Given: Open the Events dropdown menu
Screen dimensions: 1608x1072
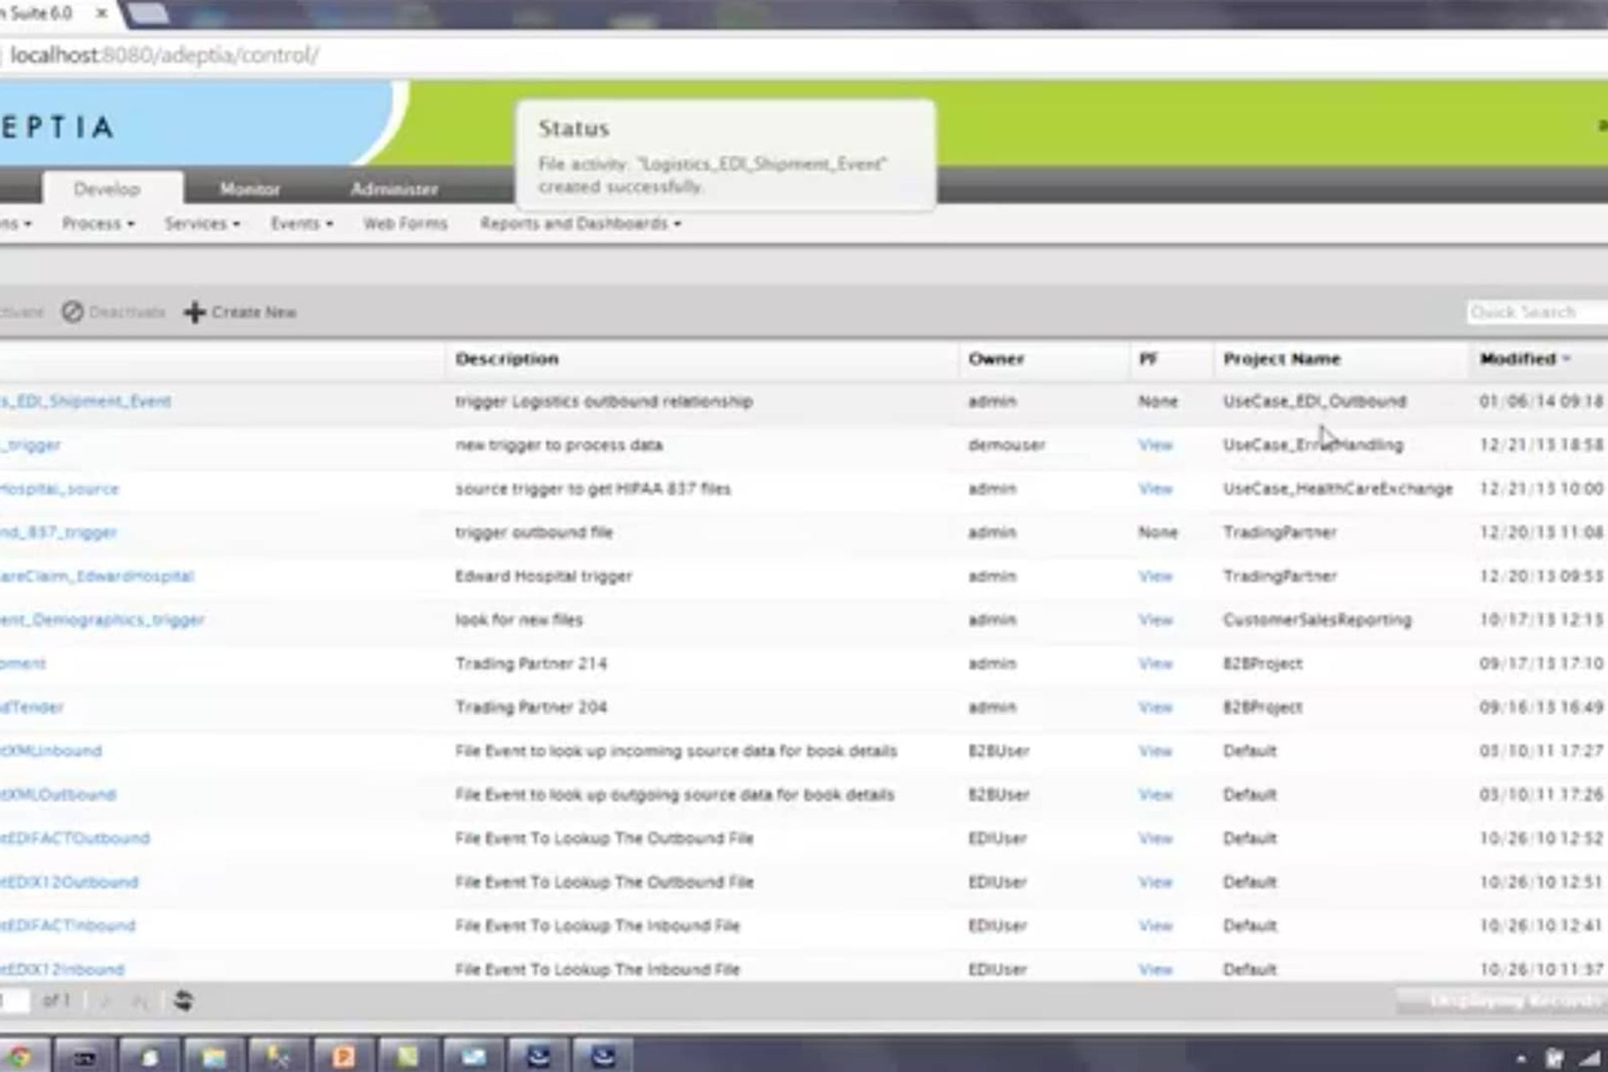Looking at the screenshot, I should click(x=301, y=223).
